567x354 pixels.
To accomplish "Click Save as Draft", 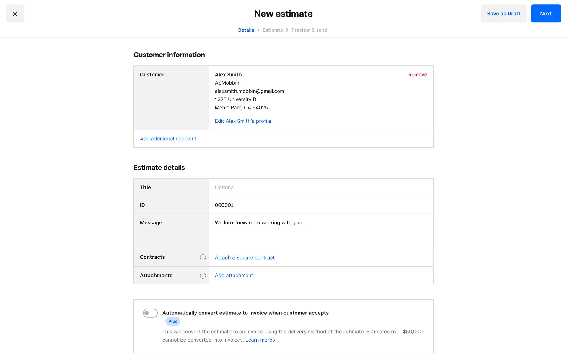I will [x=504, y=14].
